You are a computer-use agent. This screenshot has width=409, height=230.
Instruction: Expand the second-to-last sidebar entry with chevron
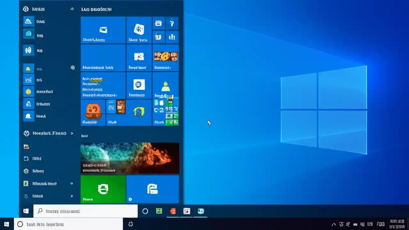72,184
